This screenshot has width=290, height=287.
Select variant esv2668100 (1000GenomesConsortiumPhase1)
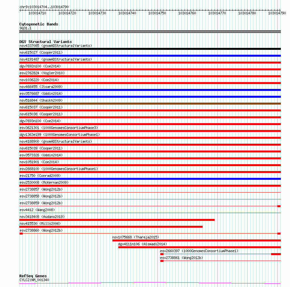pyautogui.click(x=59, y=169)
